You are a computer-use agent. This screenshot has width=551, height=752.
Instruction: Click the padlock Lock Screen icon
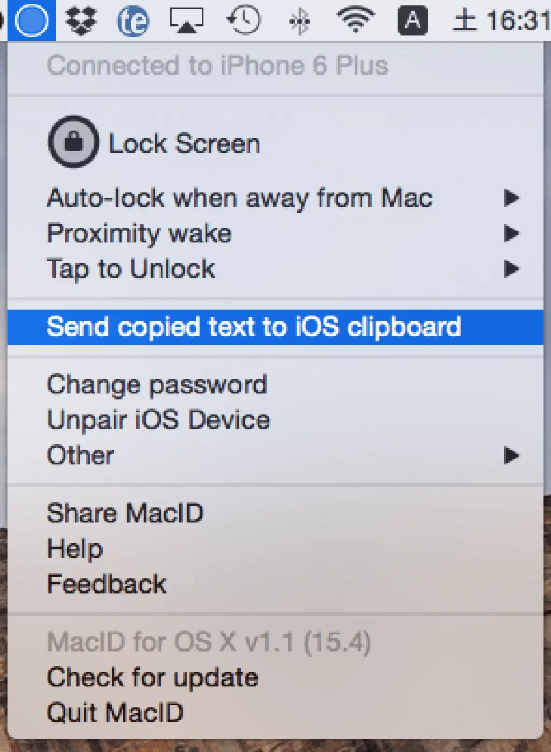(x=74, y=142)
